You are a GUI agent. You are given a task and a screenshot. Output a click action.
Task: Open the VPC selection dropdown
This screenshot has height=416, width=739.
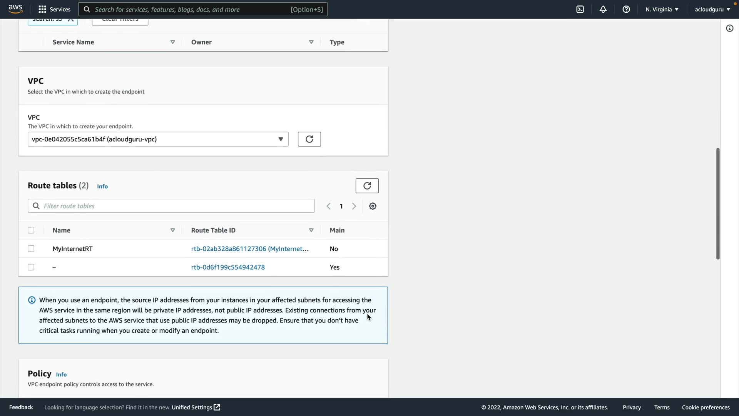click(158, 139)
